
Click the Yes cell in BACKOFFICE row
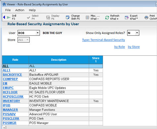(96, 75)
